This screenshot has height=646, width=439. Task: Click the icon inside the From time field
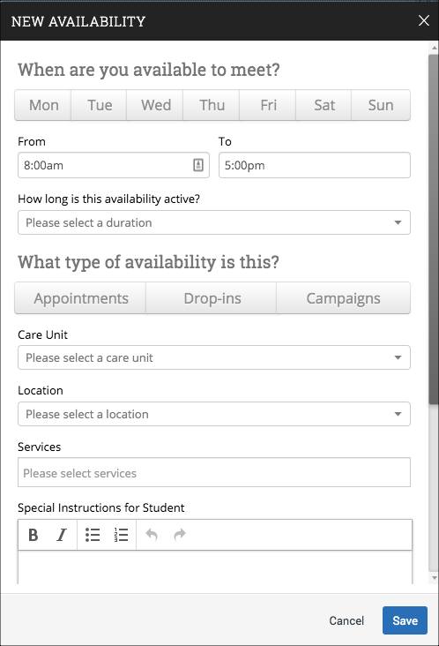pyautogui.click(x=198, y=165)
